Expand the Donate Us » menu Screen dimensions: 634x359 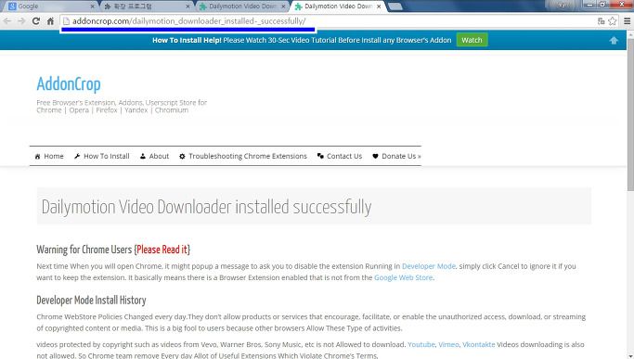tap(396, 156)
